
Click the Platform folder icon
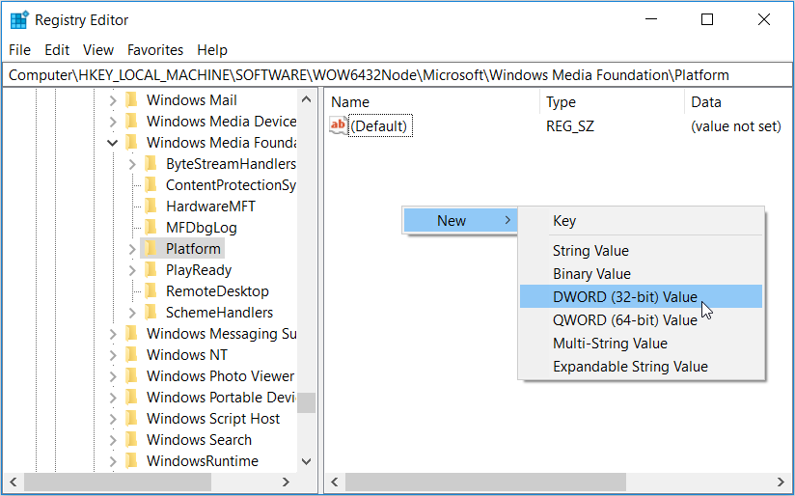[x=151, y=249]
